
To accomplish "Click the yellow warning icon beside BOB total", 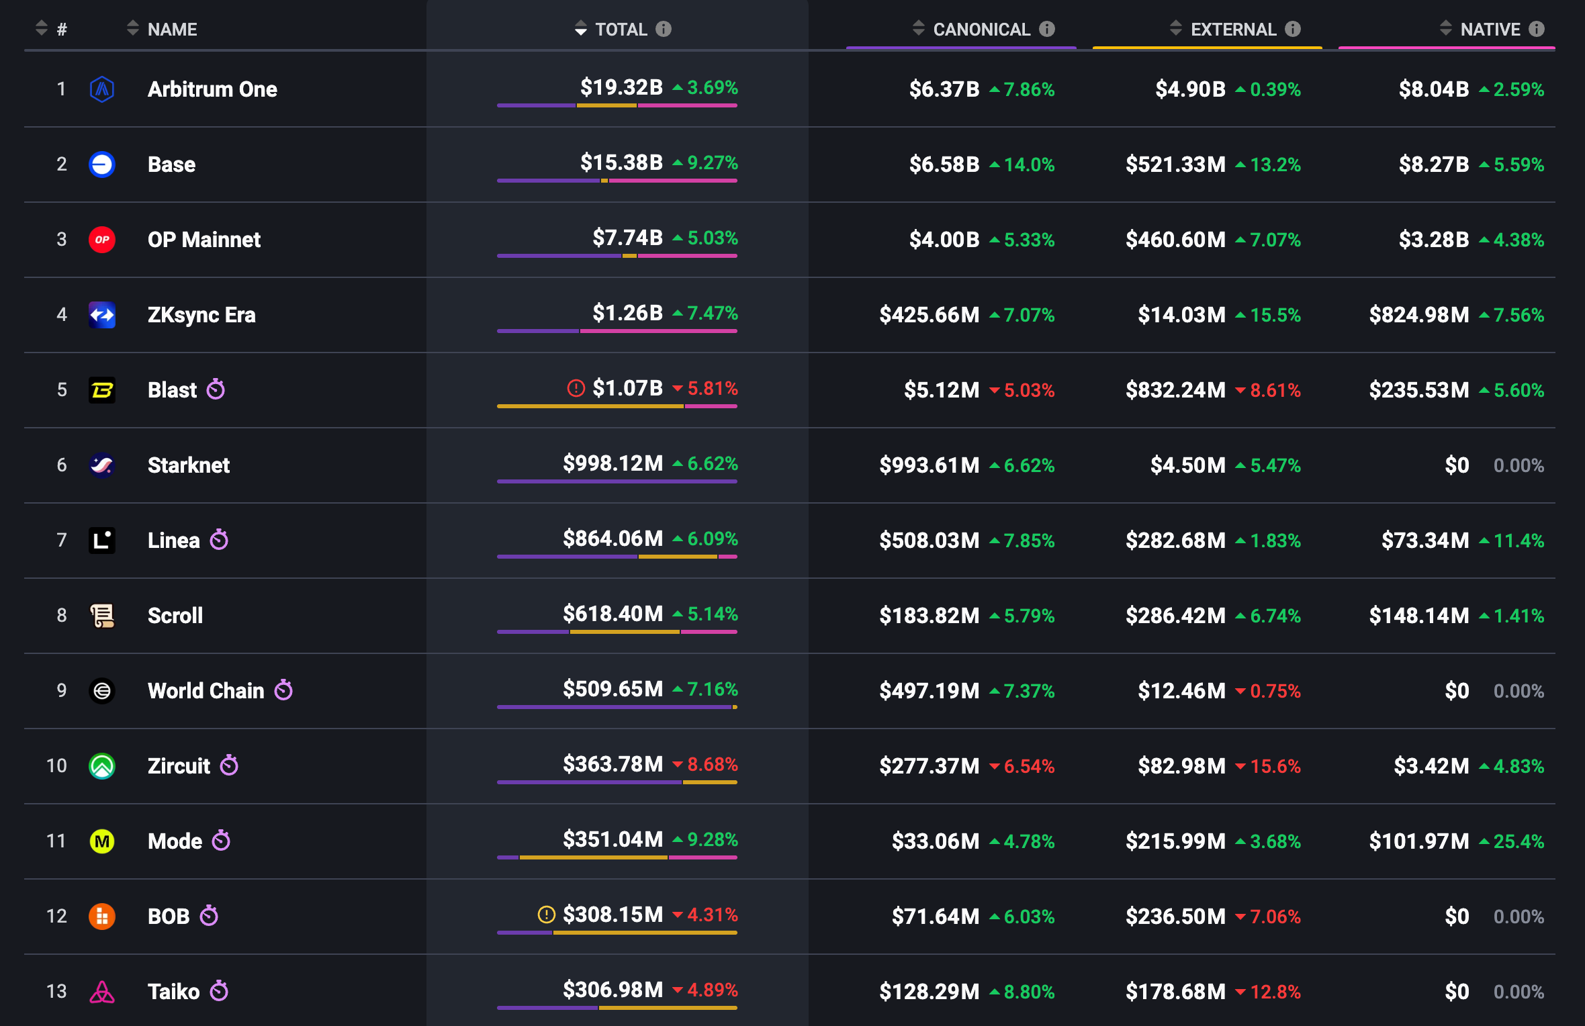I will (547, 915).
